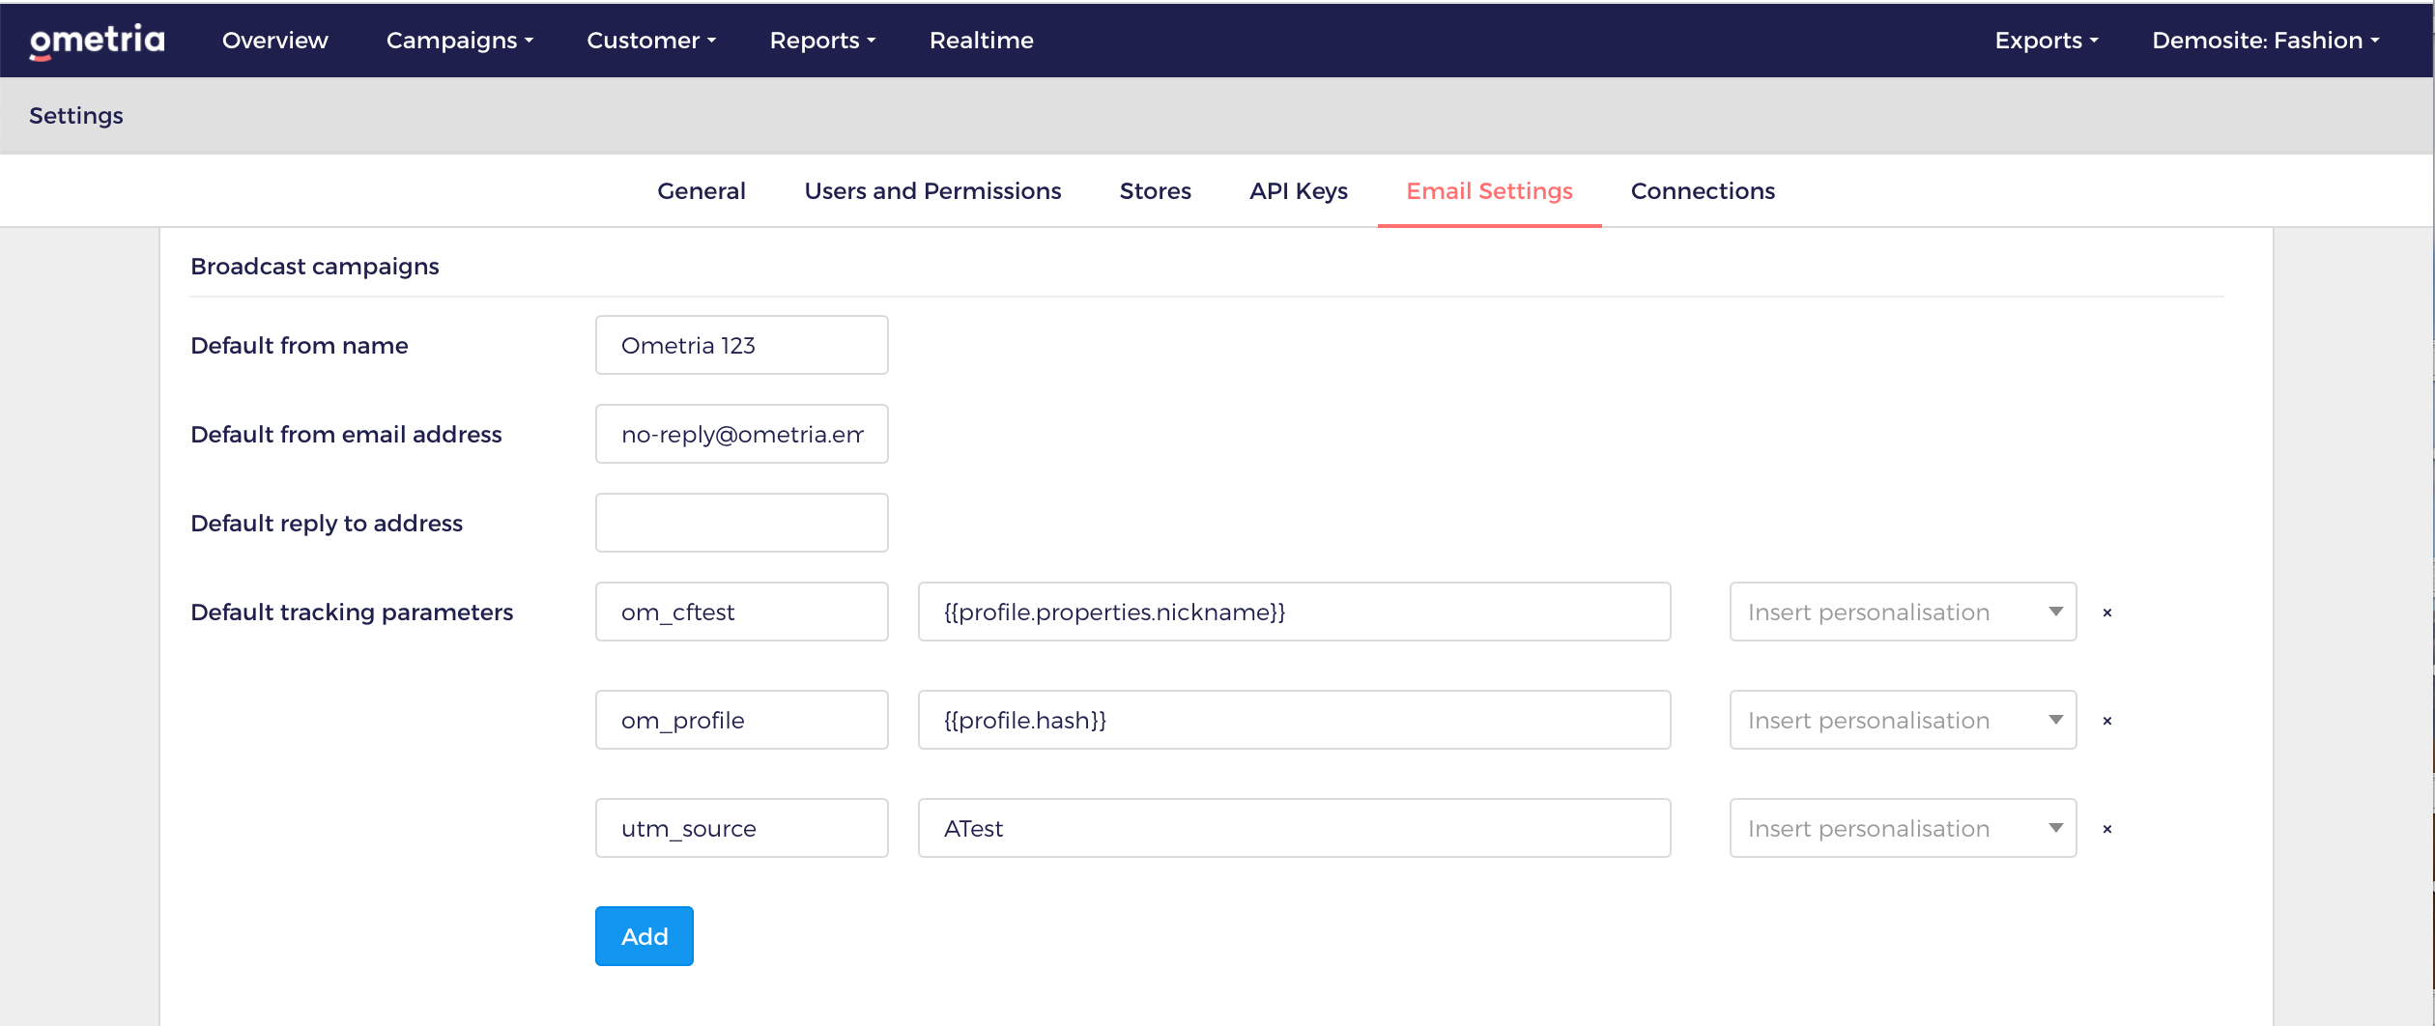Remove the om_profile tracking parameter row
Image resolution: width=2435 pixels, height=1026 pixels.
point(2107,721)
